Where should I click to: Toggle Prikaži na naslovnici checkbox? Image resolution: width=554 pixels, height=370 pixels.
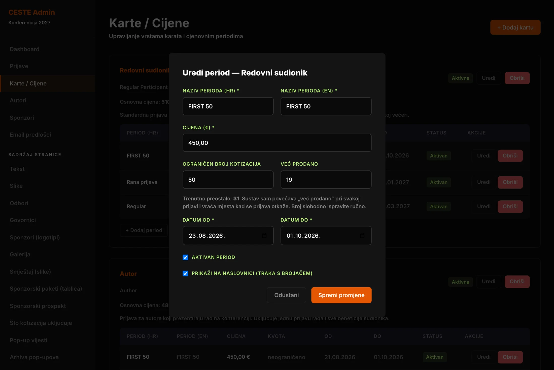(186, 273)
